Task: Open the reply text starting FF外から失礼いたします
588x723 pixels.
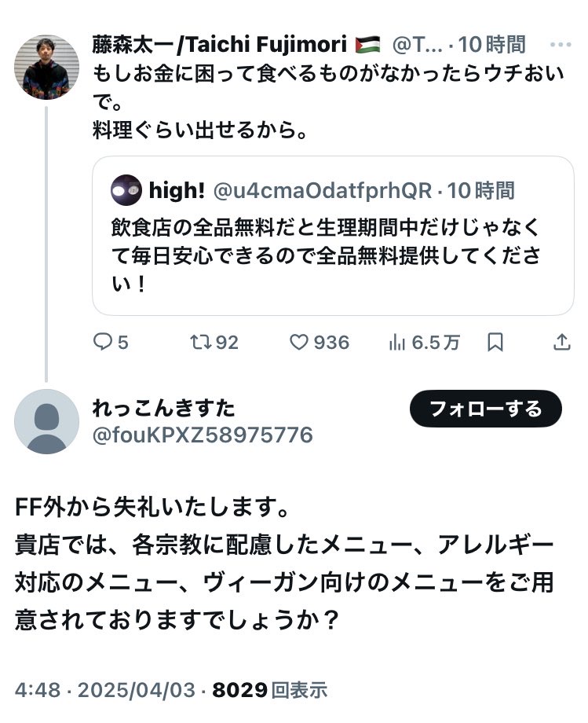Action: pos(284,563)
